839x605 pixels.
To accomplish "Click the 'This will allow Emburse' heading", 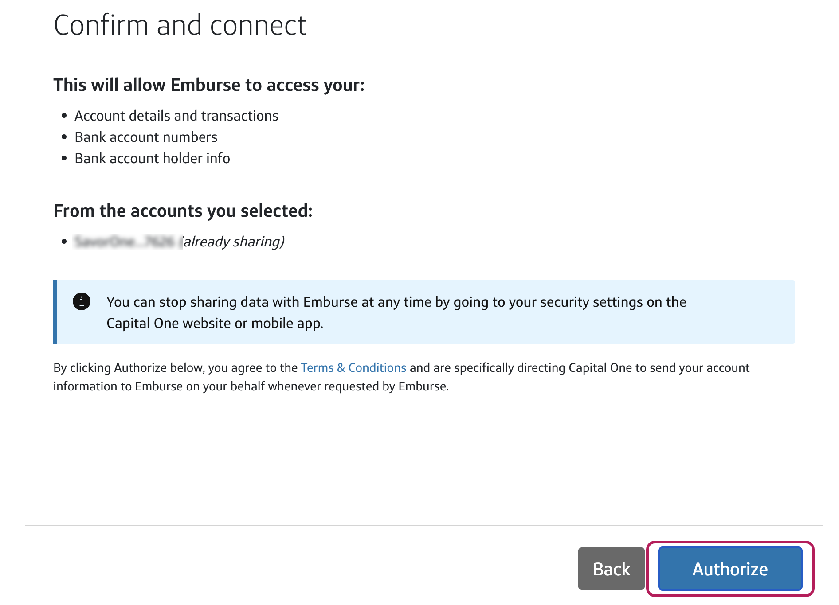I will (x=209, y=85).
